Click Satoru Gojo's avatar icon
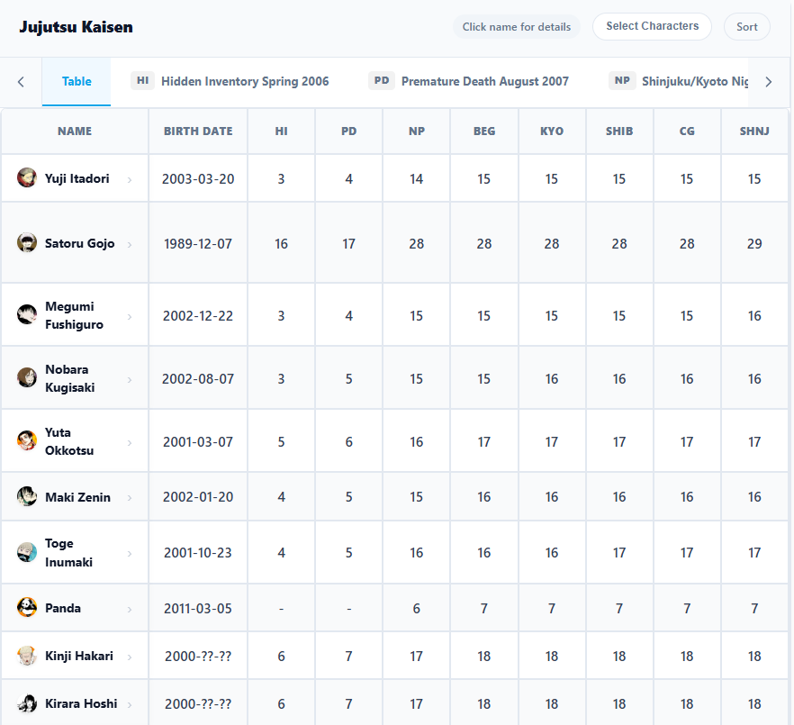794x725 pixels. [27, 242]
